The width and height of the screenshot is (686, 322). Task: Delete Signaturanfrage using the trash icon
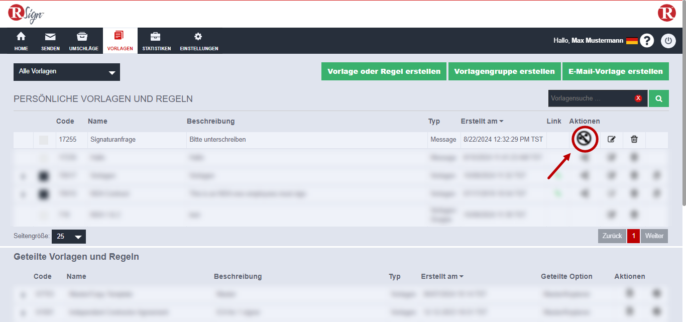tap(634, 139)
